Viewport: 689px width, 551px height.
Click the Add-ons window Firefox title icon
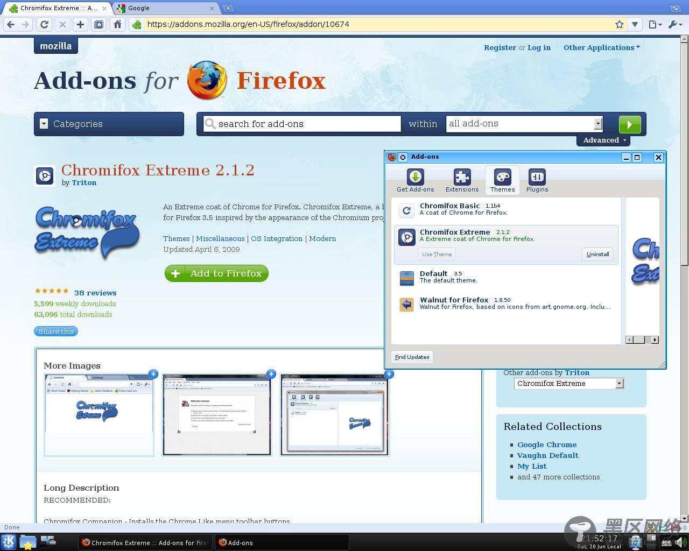click(392, 157)
